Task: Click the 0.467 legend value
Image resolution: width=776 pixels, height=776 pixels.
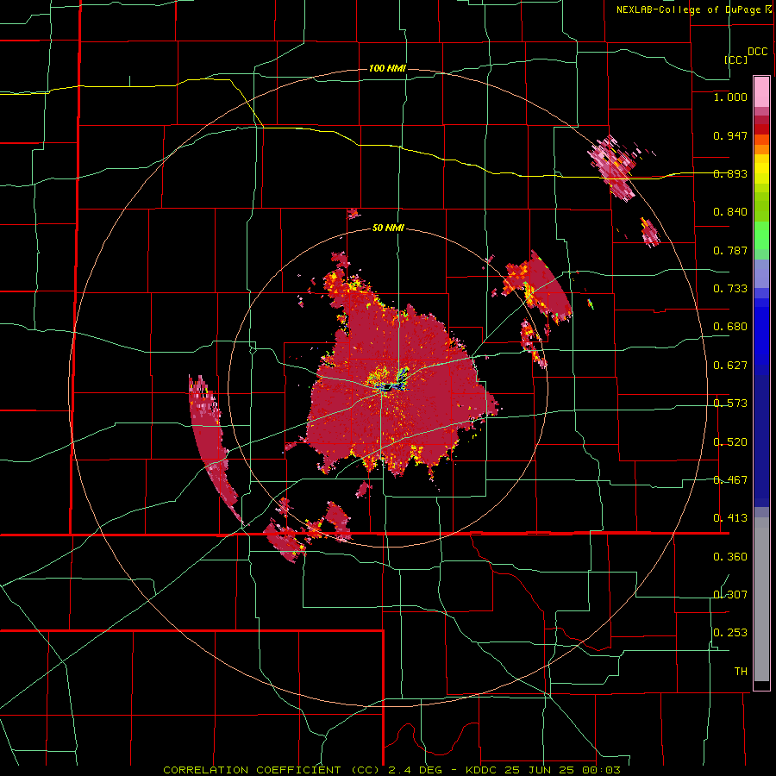Action: 730,480
